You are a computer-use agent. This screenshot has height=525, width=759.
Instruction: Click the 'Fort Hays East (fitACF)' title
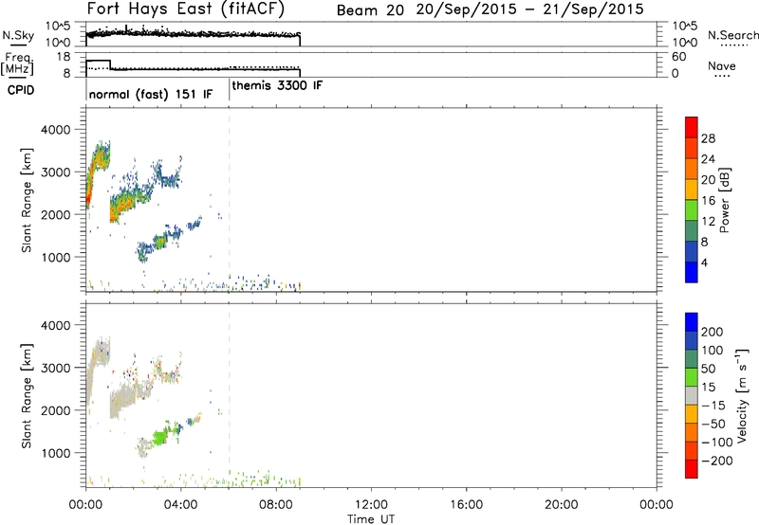(x=186, y=9)
